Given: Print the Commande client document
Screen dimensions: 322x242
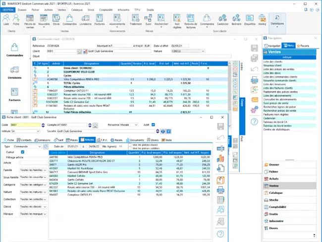Looking at the screenshot, I should click(x=254, y=80).
